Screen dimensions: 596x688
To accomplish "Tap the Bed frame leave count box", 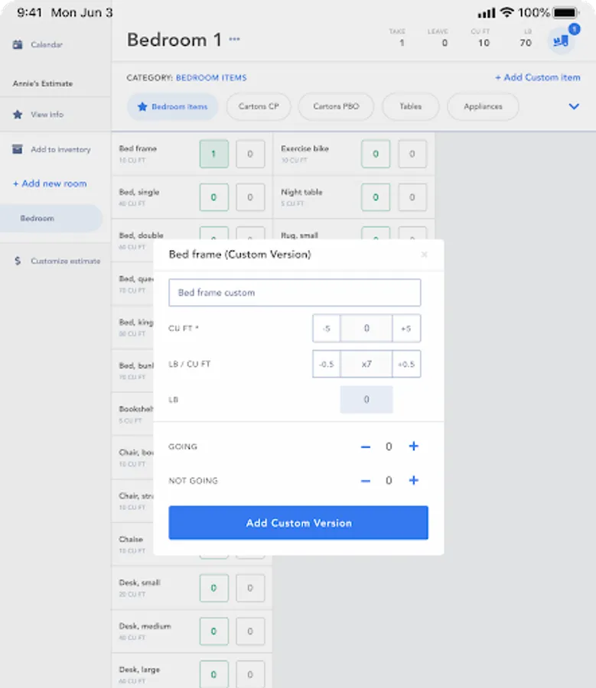I will pyautogui.click(x=250, y=154).
